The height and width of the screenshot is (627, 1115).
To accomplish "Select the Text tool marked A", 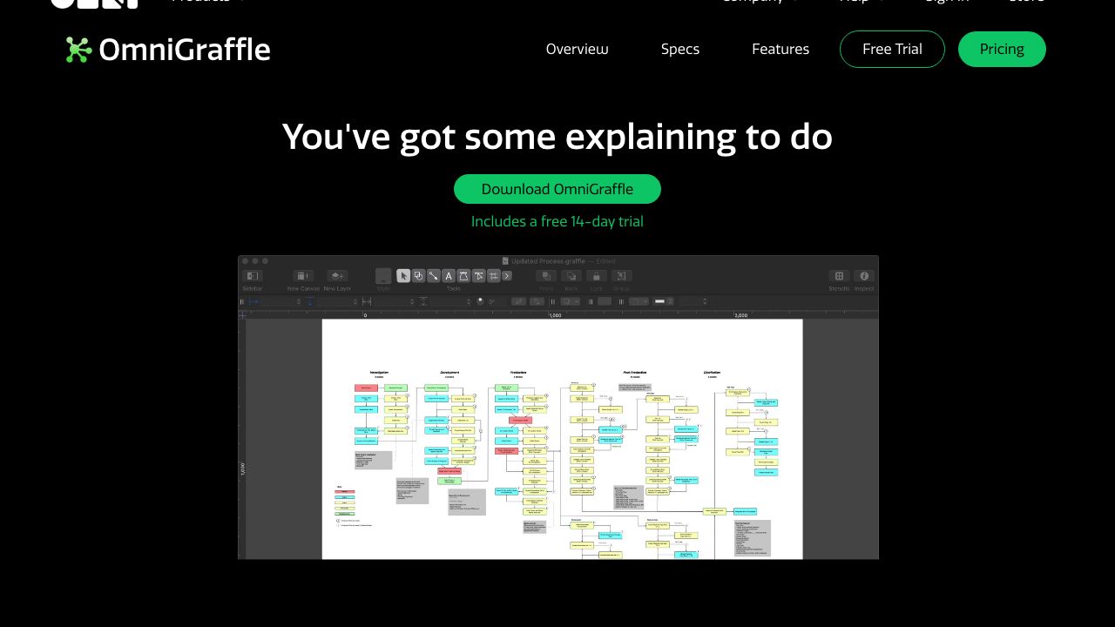I will (449, 276).
